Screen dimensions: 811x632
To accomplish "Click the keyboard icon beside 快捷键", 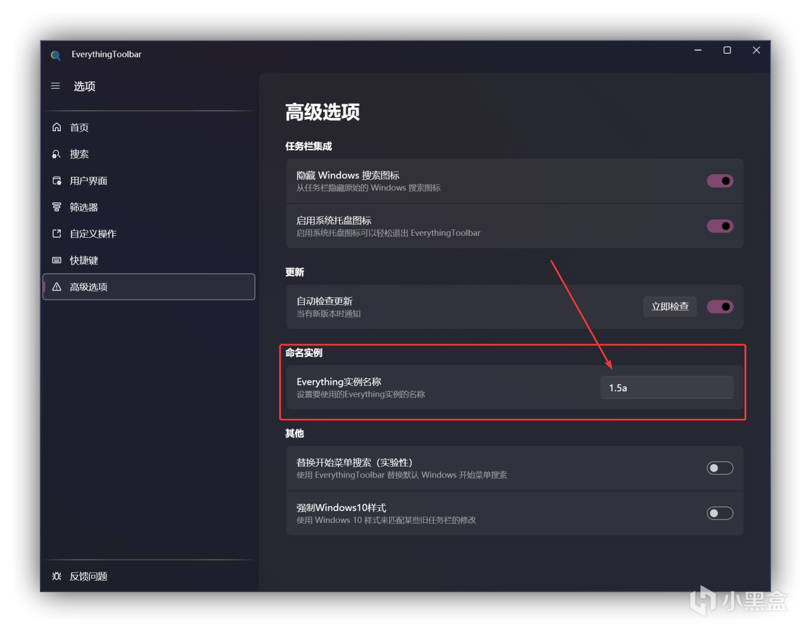I will tap(56, 261).
